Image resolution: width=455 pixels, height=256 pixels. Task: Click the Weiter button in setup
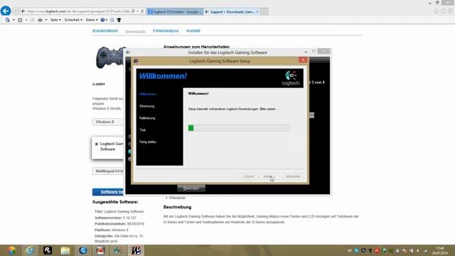pos(269,176)
